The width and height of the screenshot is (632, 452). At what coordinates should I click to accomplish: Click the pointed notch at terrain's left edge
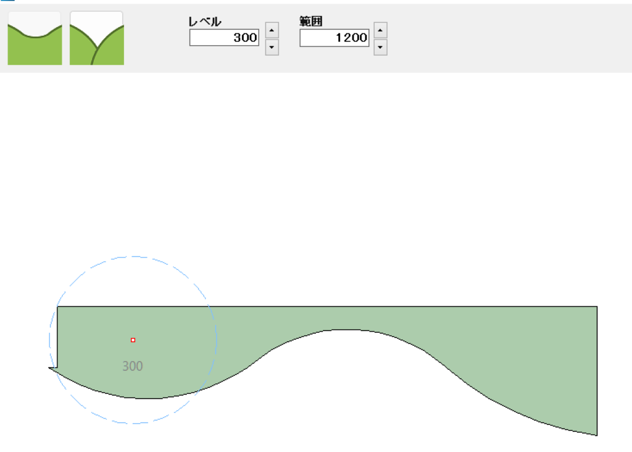[50, 368]
